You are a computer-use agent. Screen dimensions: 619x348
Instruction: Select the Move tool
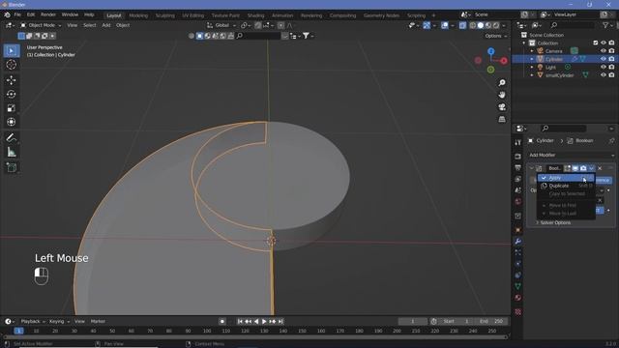tap(11, 80)
